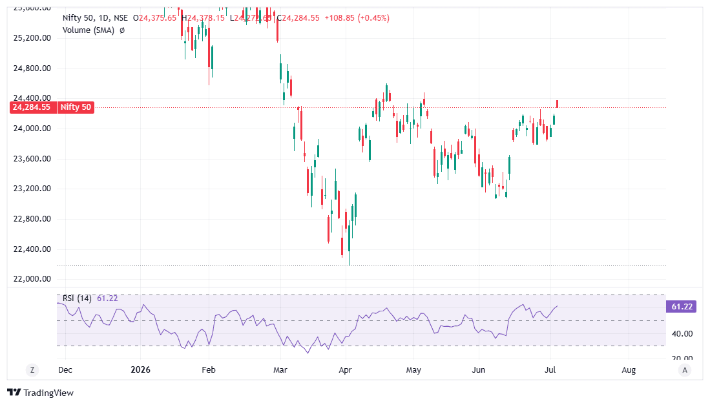710x405 pixels.
Task: Click the +108.85 (+0.45%) change value
Action: (357, 18)
